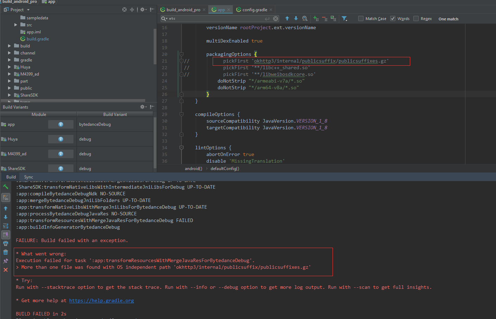Jump to previous search occurrence
The image size is (496, 319).
287,19
